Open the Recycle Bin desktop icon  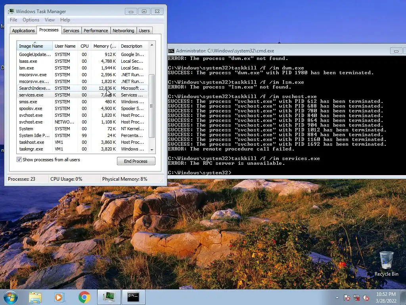386,264
